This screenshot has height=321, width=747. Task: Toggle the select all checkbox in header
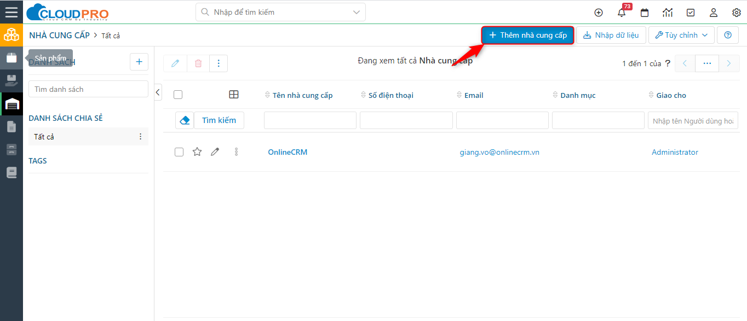point(178,95)
